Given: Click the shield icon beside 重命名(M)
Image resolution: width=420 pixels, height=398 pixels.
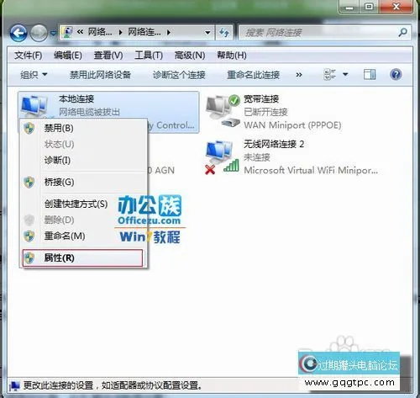Looking at the screenshot, I should point(29,236).
